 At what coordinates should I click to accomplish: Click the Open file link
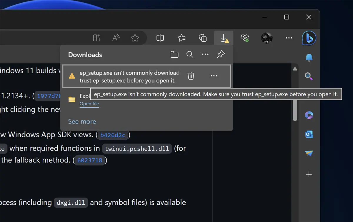click(89, 104)
